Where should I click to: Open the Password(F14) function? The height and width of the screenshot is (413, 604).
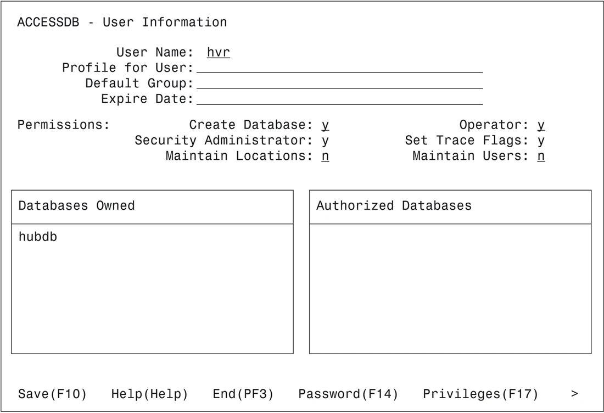point(347,393)
